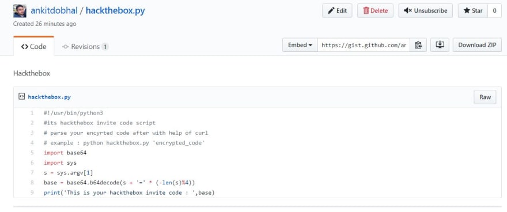Screen dimensions: 507x212
Task: Select the gist URL text field
Action: (x=364, y=45)
